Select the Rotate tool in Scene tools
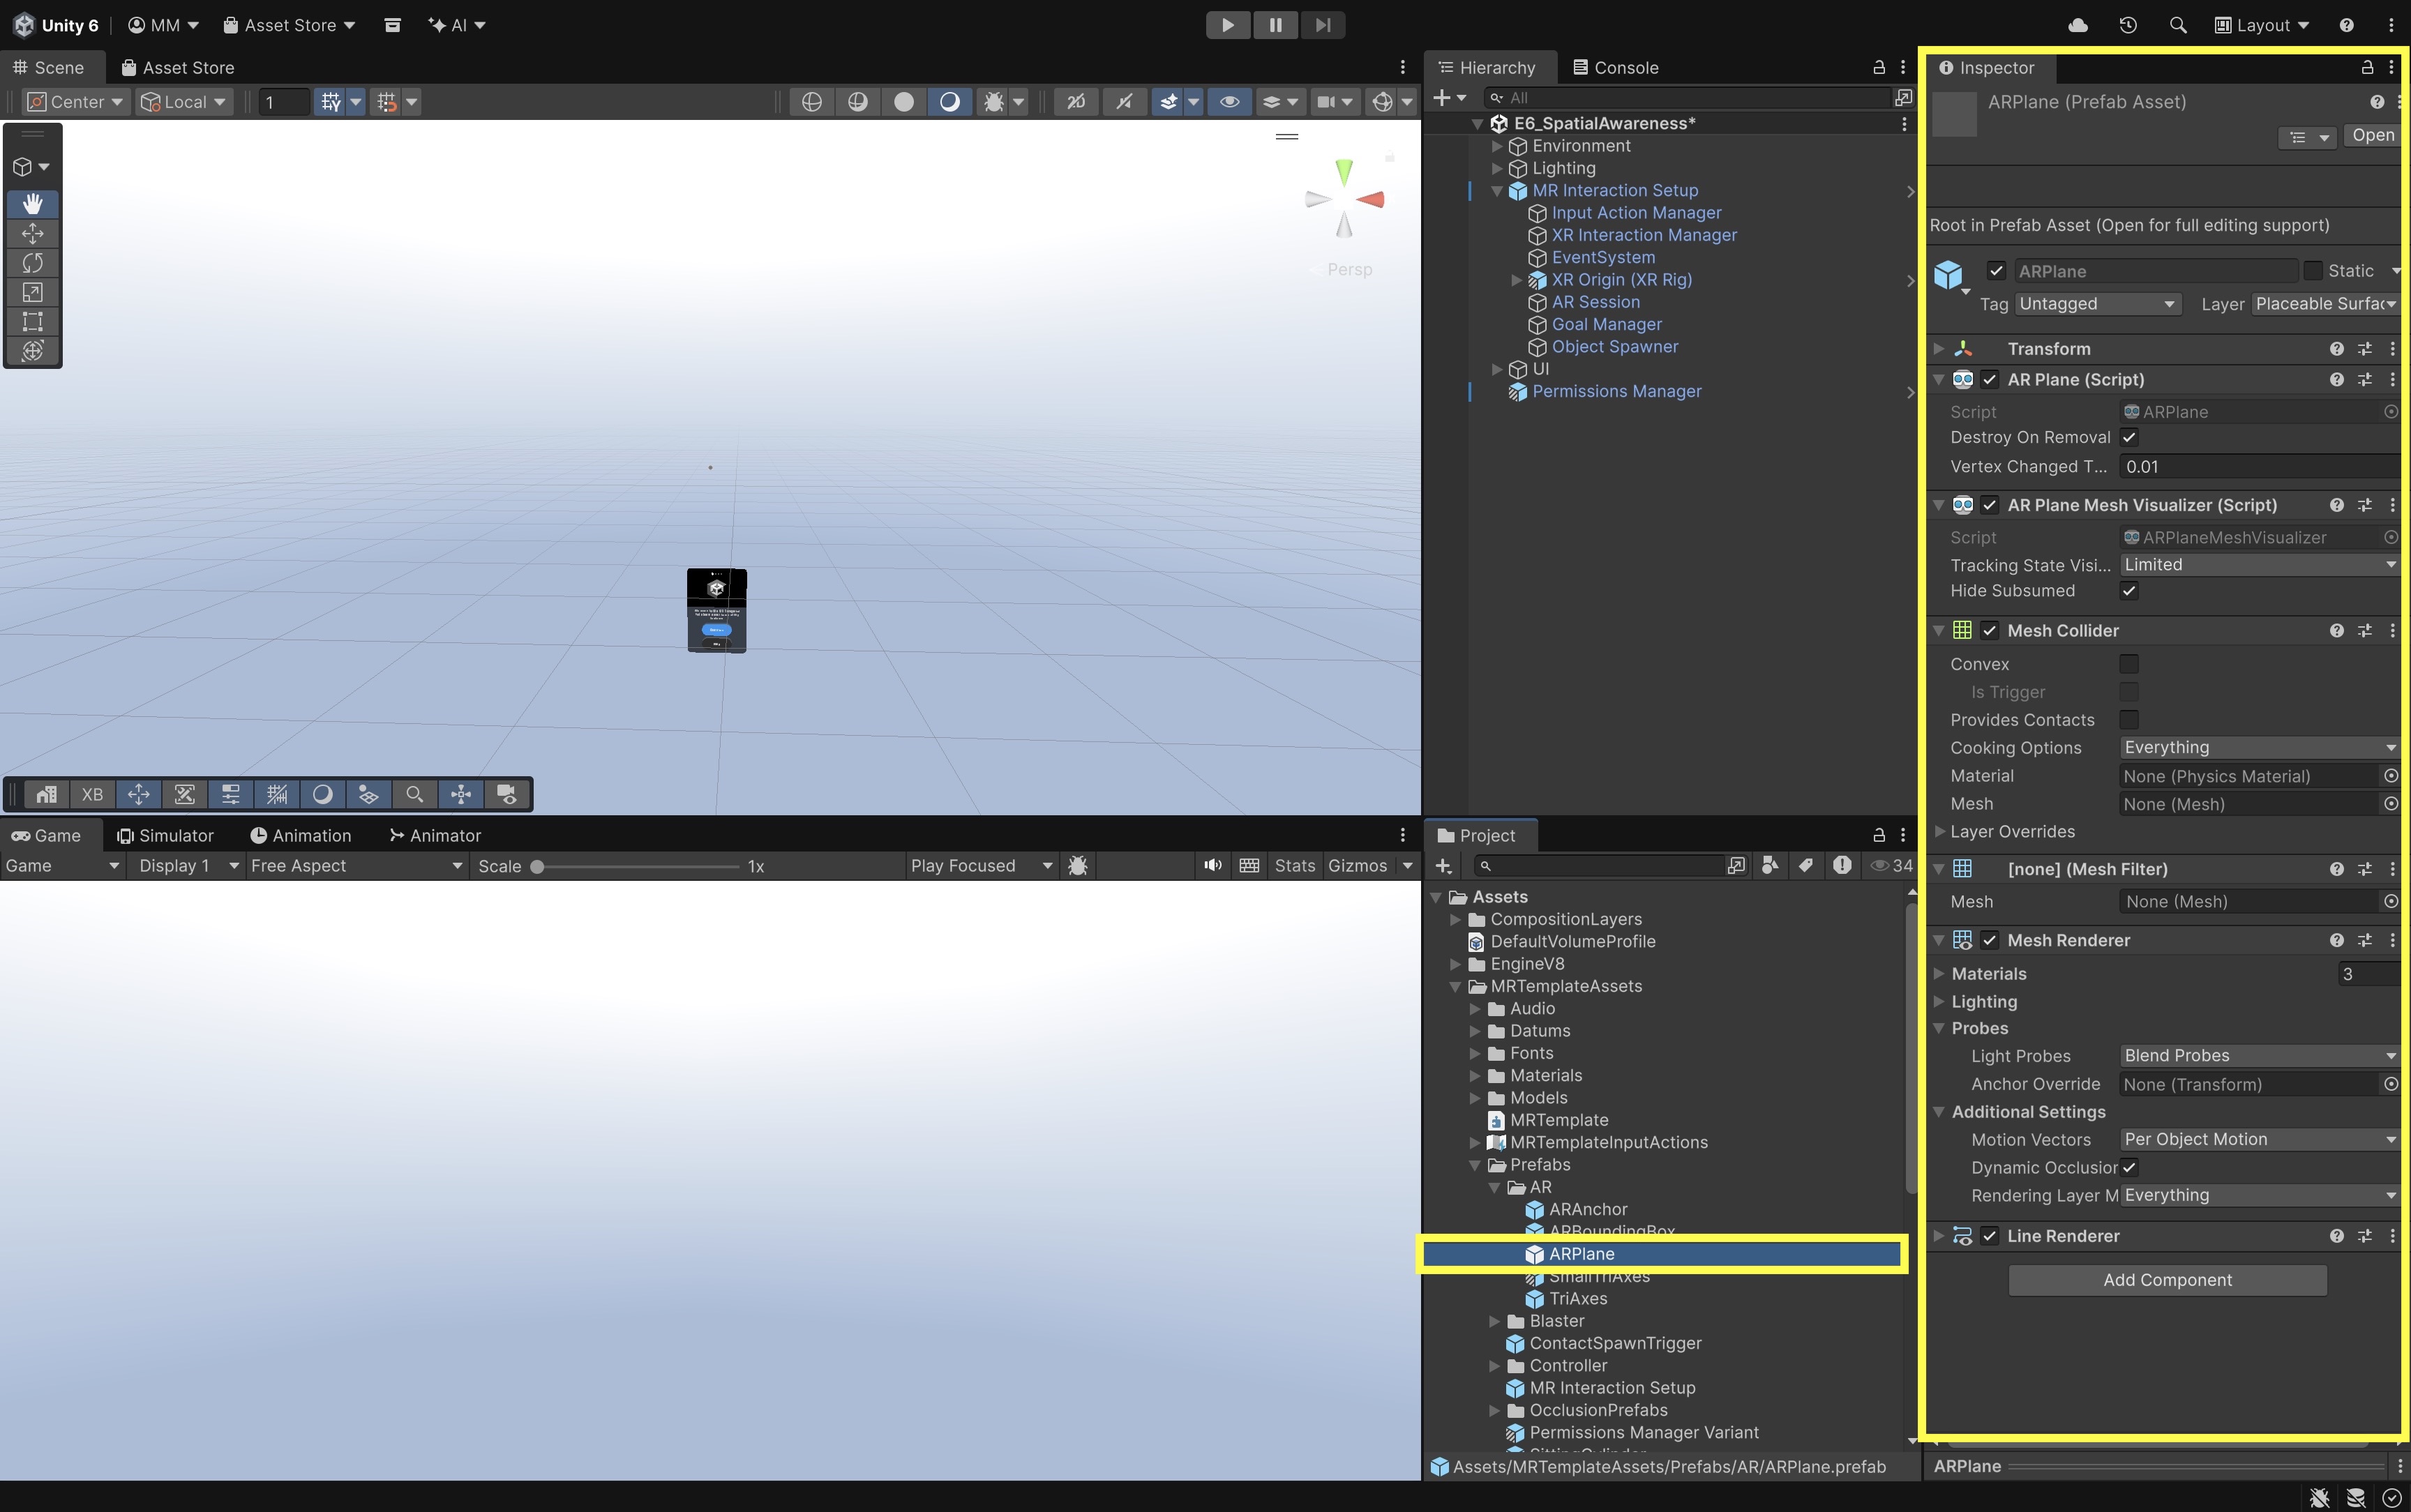Viewport: 2411px width, 1512px height. pyautogui.click(x=32, y=262)
